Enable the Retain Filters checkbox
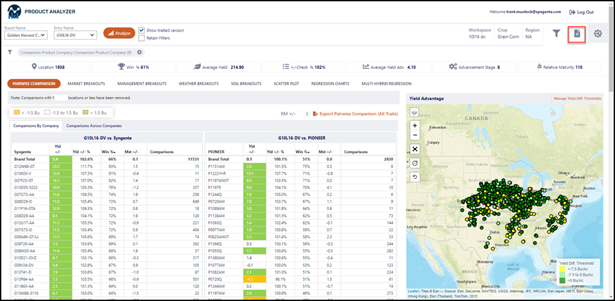The height and width of the screenshot is (301, 615). point(141,38)
